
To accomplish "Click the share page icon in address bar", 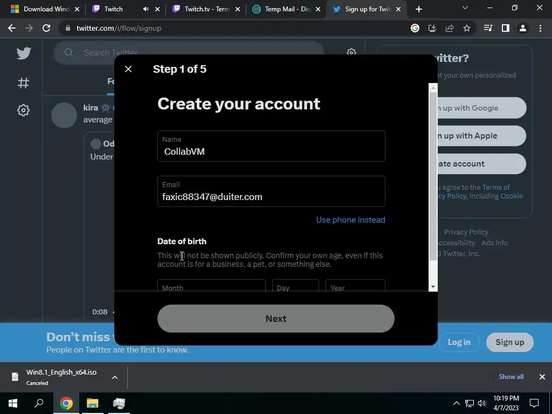I will pyautogui.click(x=450, y=28).
